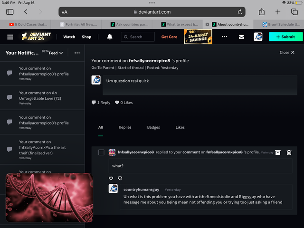Open the 24-Karat Savings banner
This screenshot has height=228, width=304.
pyautogui.click(x=198, y=37)
